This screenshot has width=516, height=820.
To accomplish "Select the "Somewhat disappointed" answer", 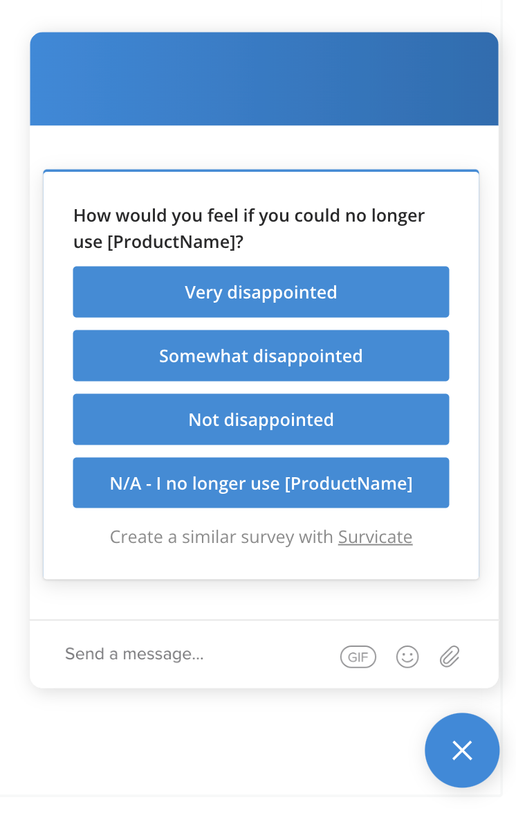I will [261, 355].
